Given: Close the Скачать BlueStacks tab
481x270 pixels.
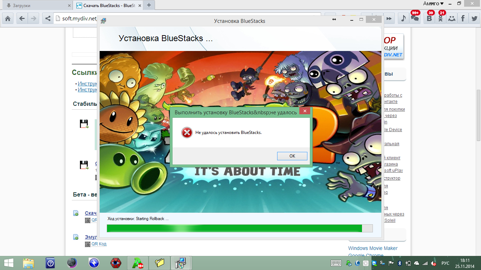Looking at the screenshot, I should coord(140,5).
